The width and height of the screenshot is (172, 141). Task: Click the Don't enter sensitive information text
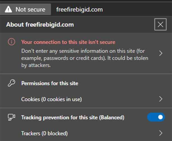click(85, 58)
